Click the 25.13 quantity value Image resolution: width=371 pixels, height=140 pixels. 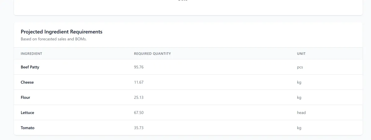coord(139,97)
